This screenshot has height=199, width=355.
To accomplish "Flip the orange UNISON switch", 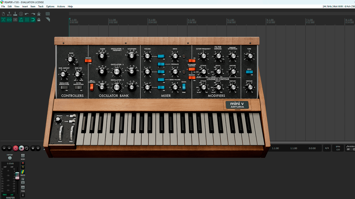I will tap(88, 61).
